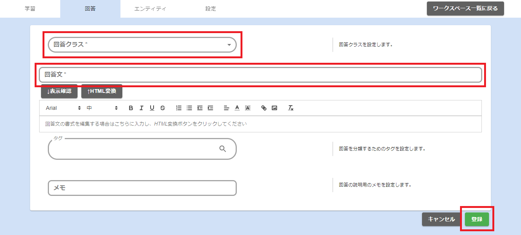Click the insert image icon
Viewport: 521px width, 235px height.
tap(274, 108)
